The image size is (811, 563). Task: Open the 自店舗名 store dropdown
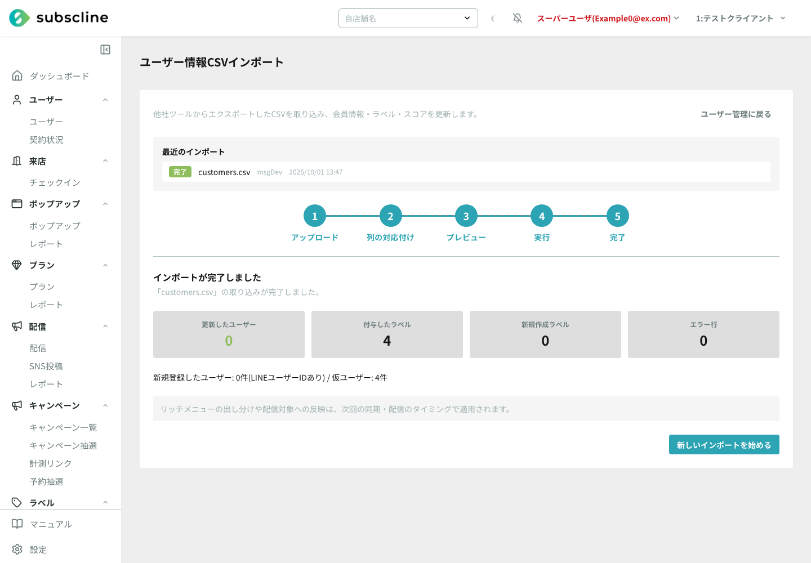pos(408,18)
